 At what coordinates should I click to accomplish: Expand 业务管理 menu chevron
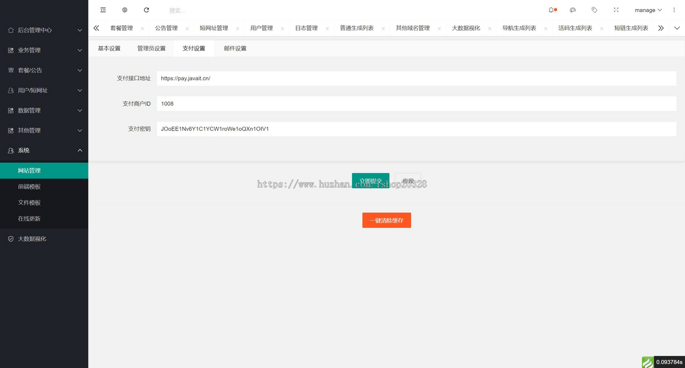[x=80, y=50]
